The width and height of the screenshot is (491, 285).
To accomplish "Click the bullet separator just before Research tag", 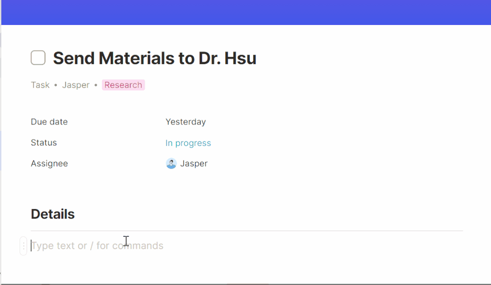I will point(96,85).
